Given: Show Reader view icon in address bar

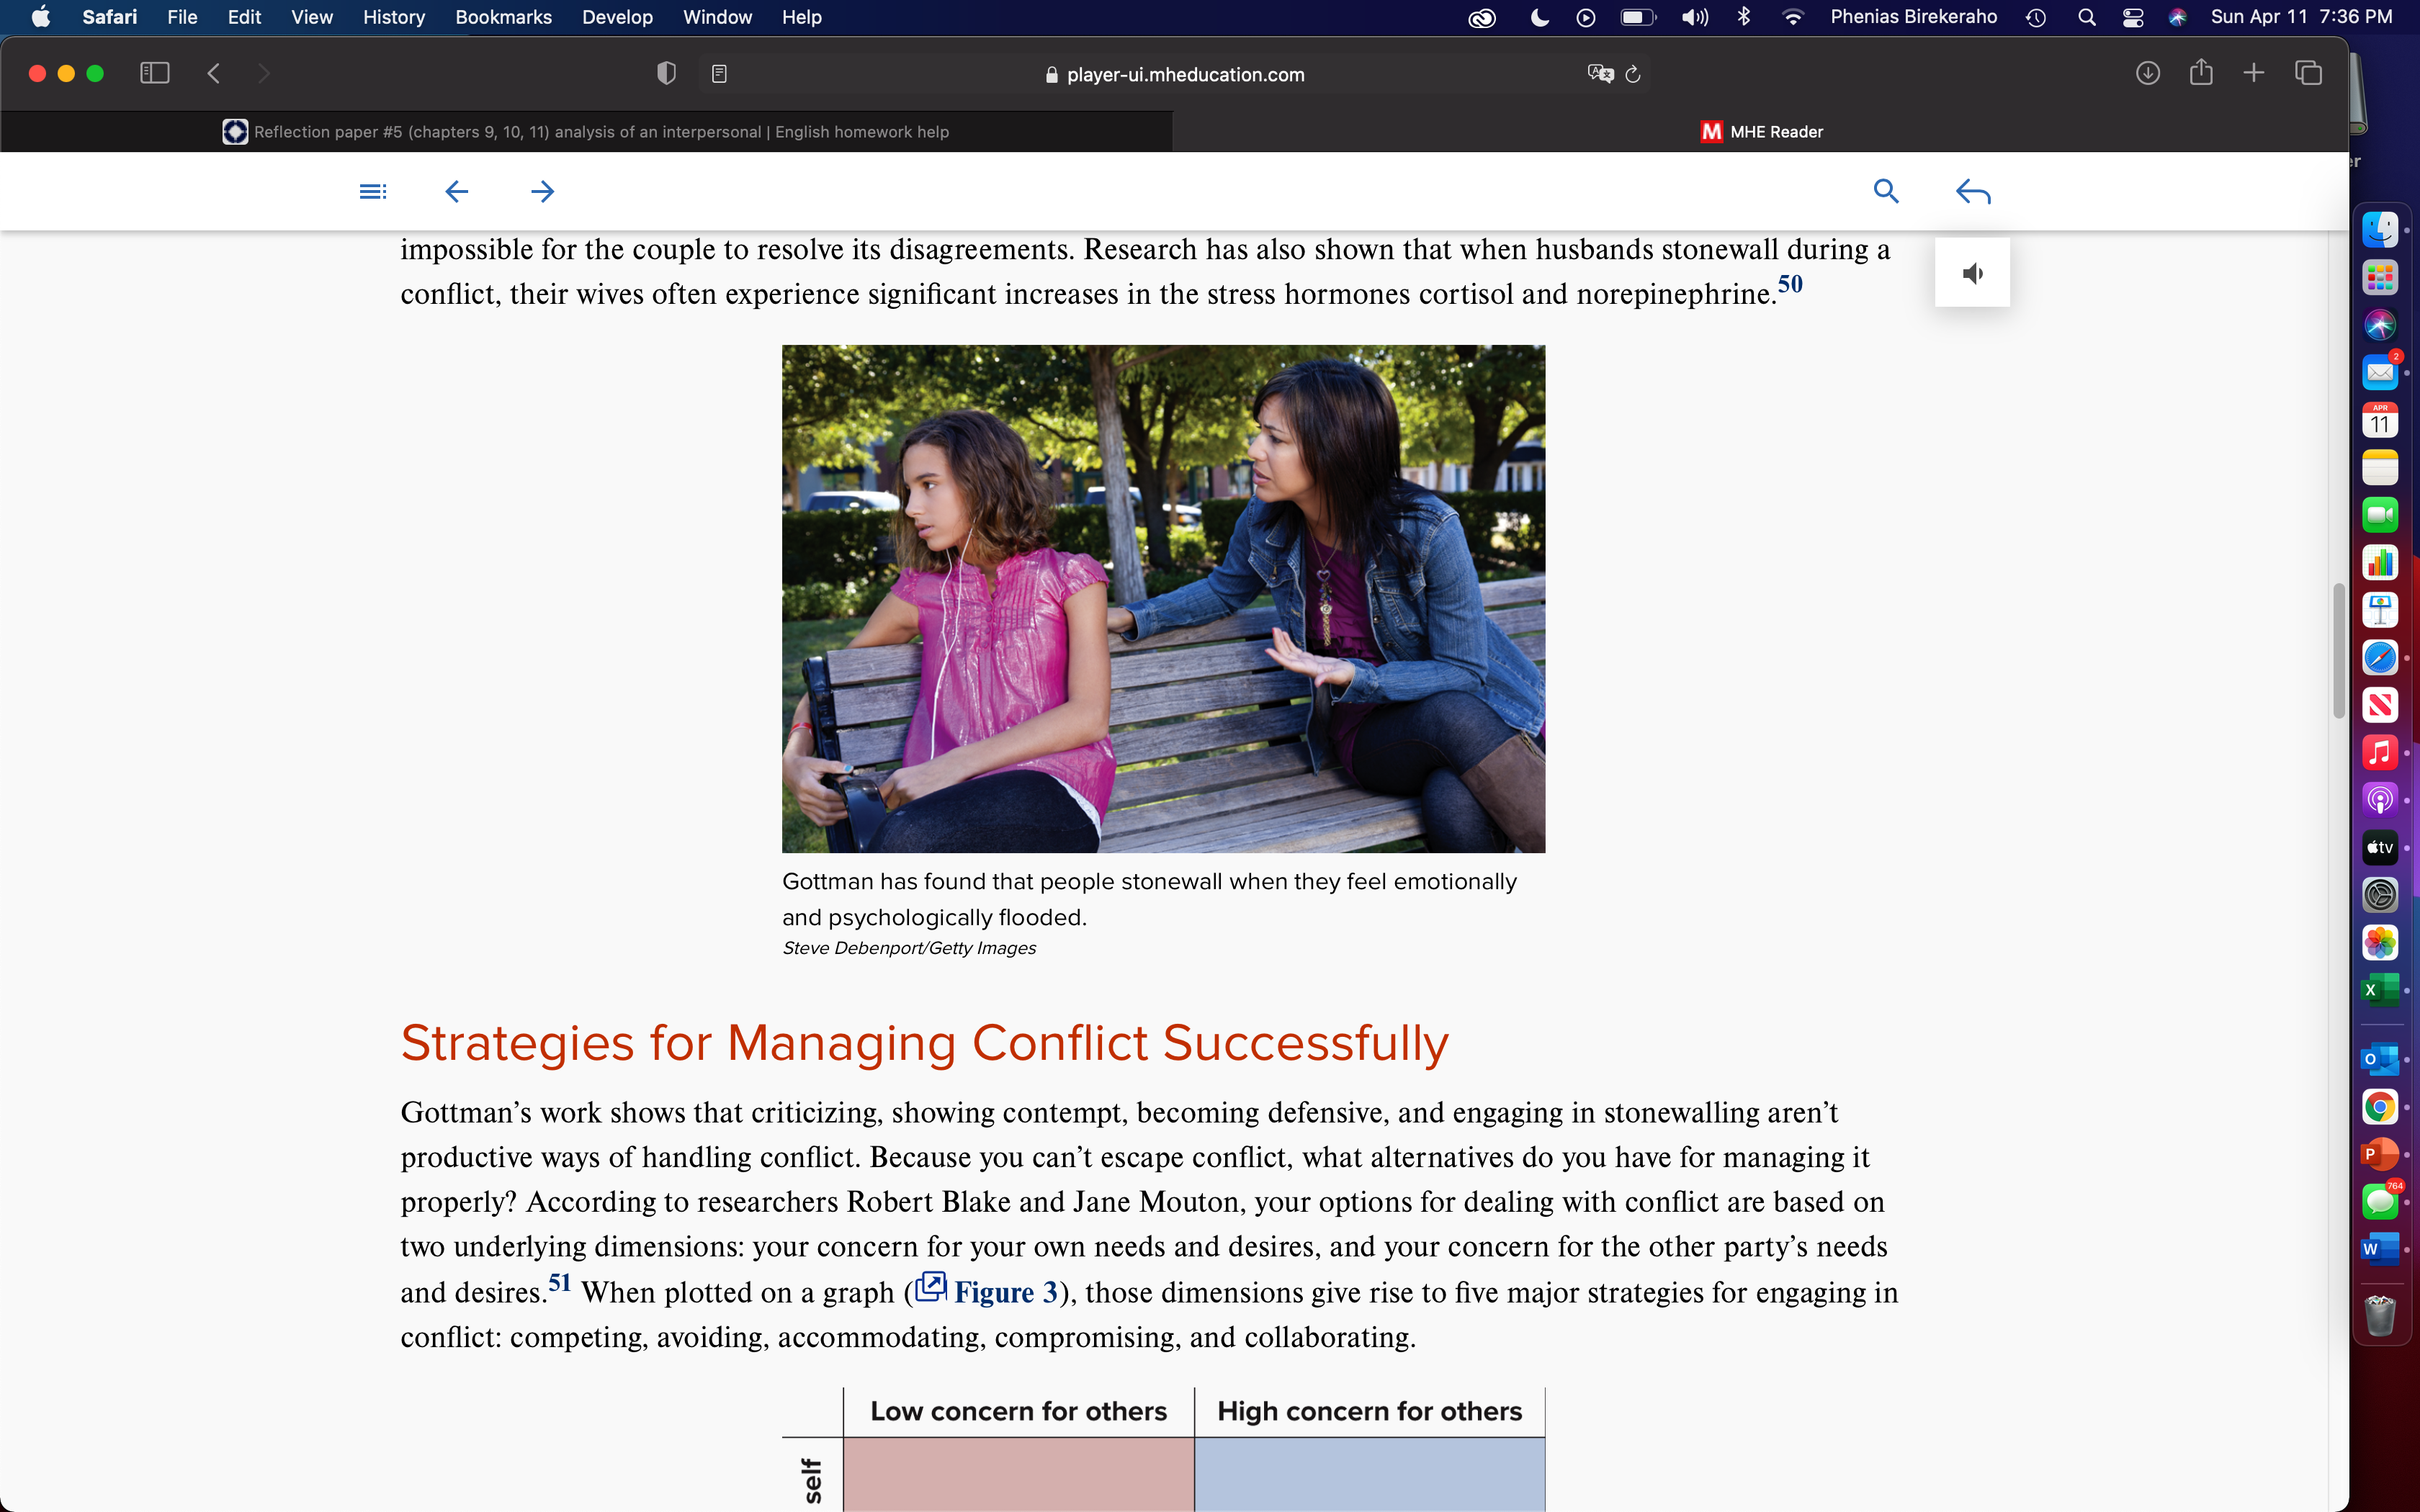Looking at the screenshot, I should point(719,74).
